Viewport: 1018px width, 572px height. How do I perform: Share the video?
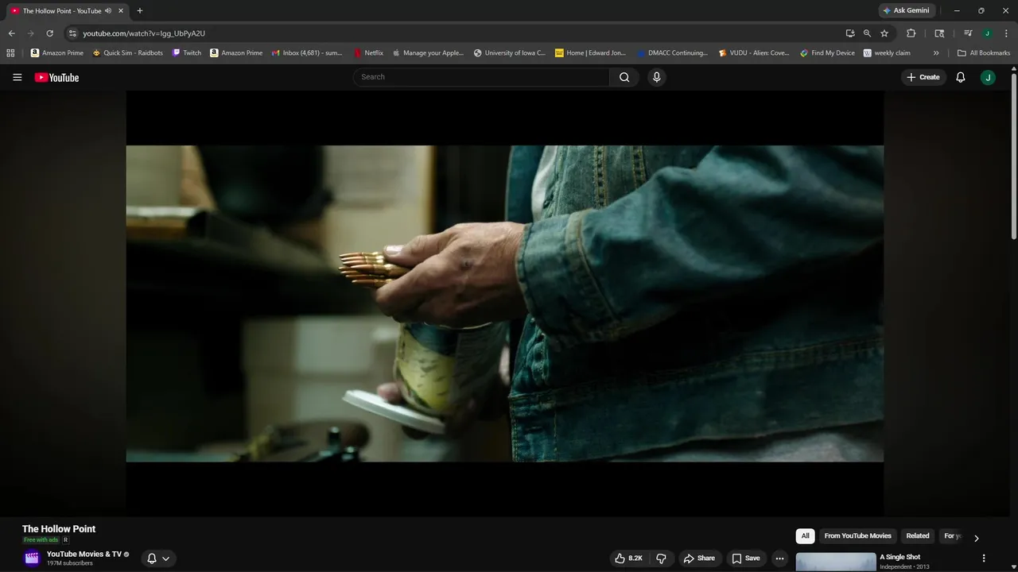(x=699, y=558)
